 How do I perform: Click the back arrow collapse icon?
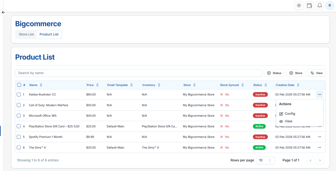(x=4, y=12)
